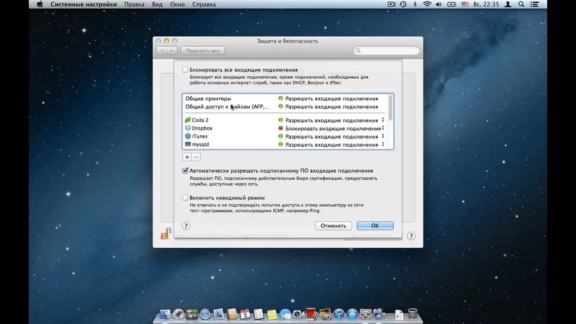Image resolution: width=576 pixels, height=324 pixels.
Task: Launch iTunes from the Dock
Action: point(339,314)
